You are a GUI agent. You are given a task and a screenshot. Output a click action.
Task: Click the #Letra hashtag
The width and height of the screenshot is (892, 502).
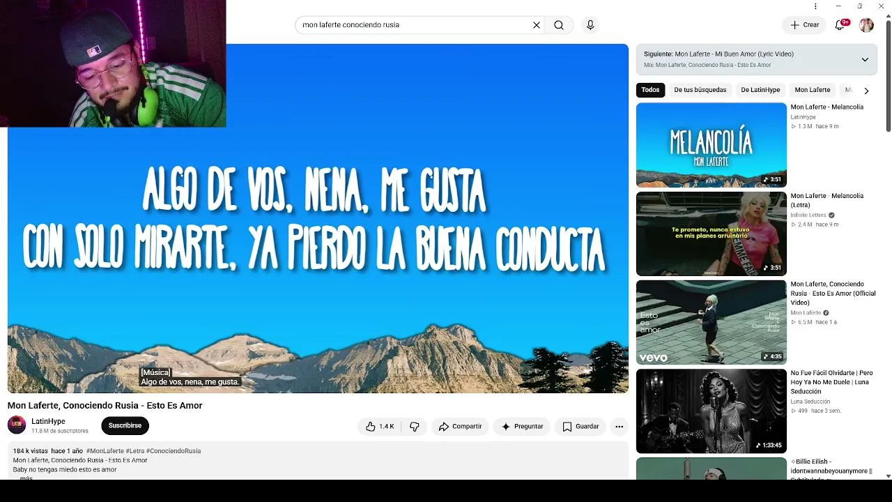134,451
